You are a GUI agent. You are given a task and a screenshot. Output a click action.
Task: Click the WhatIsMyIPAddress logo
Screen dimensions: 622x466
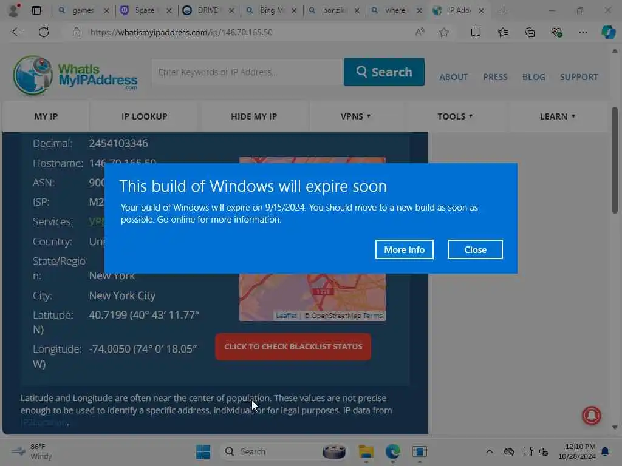click(x=75, y=75)
